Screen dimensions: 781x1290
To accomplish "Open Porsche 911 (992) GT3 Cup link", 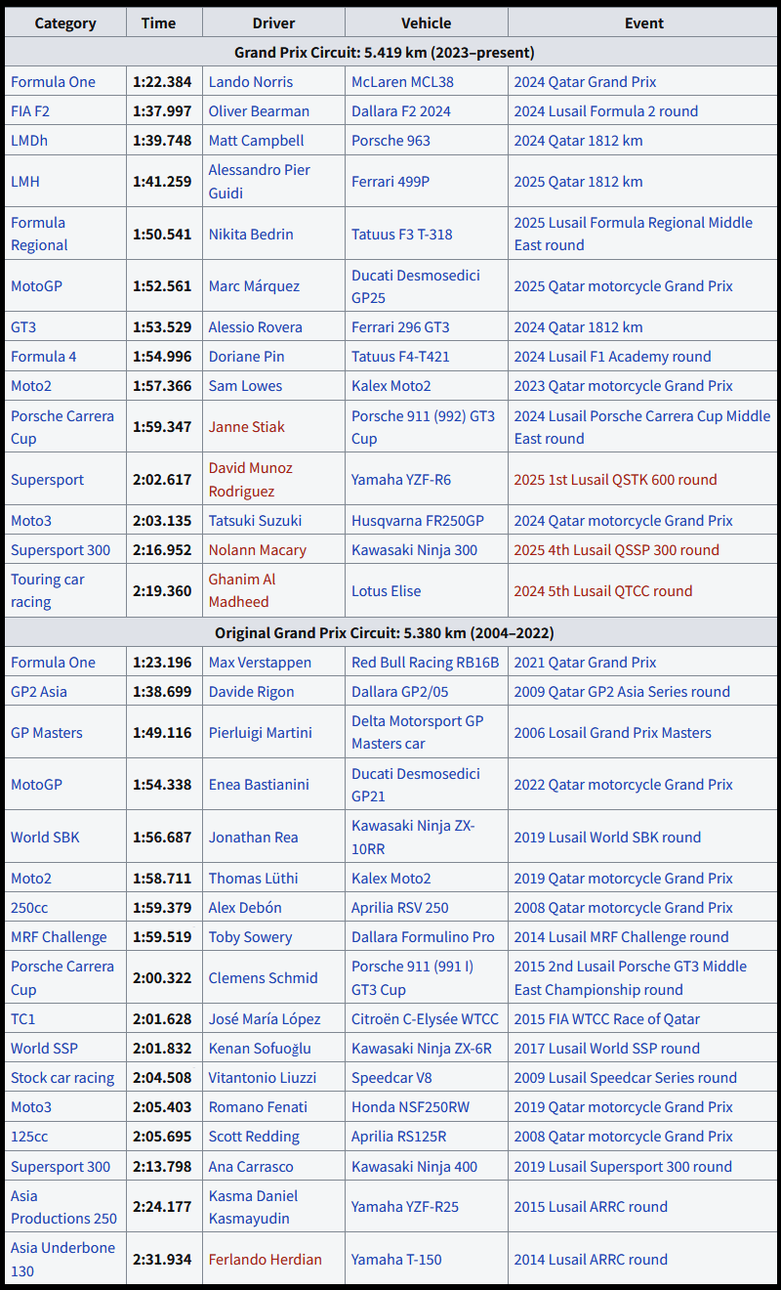I will [x=423, y=427].
